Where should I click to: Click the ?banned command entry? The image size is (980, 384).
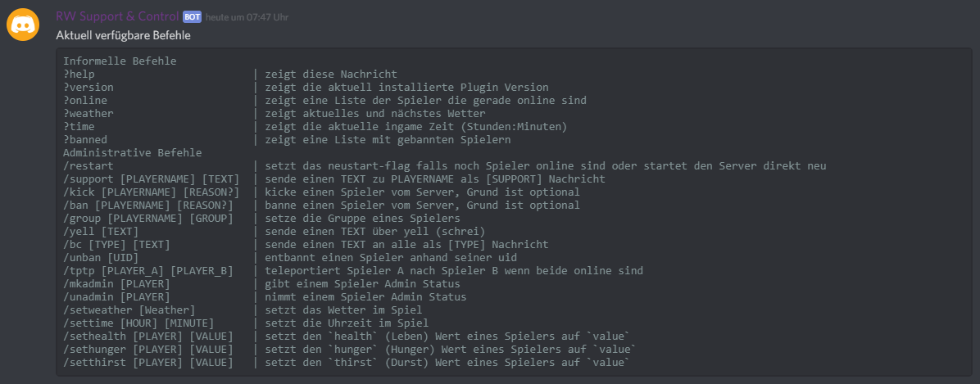click(85, 140)
